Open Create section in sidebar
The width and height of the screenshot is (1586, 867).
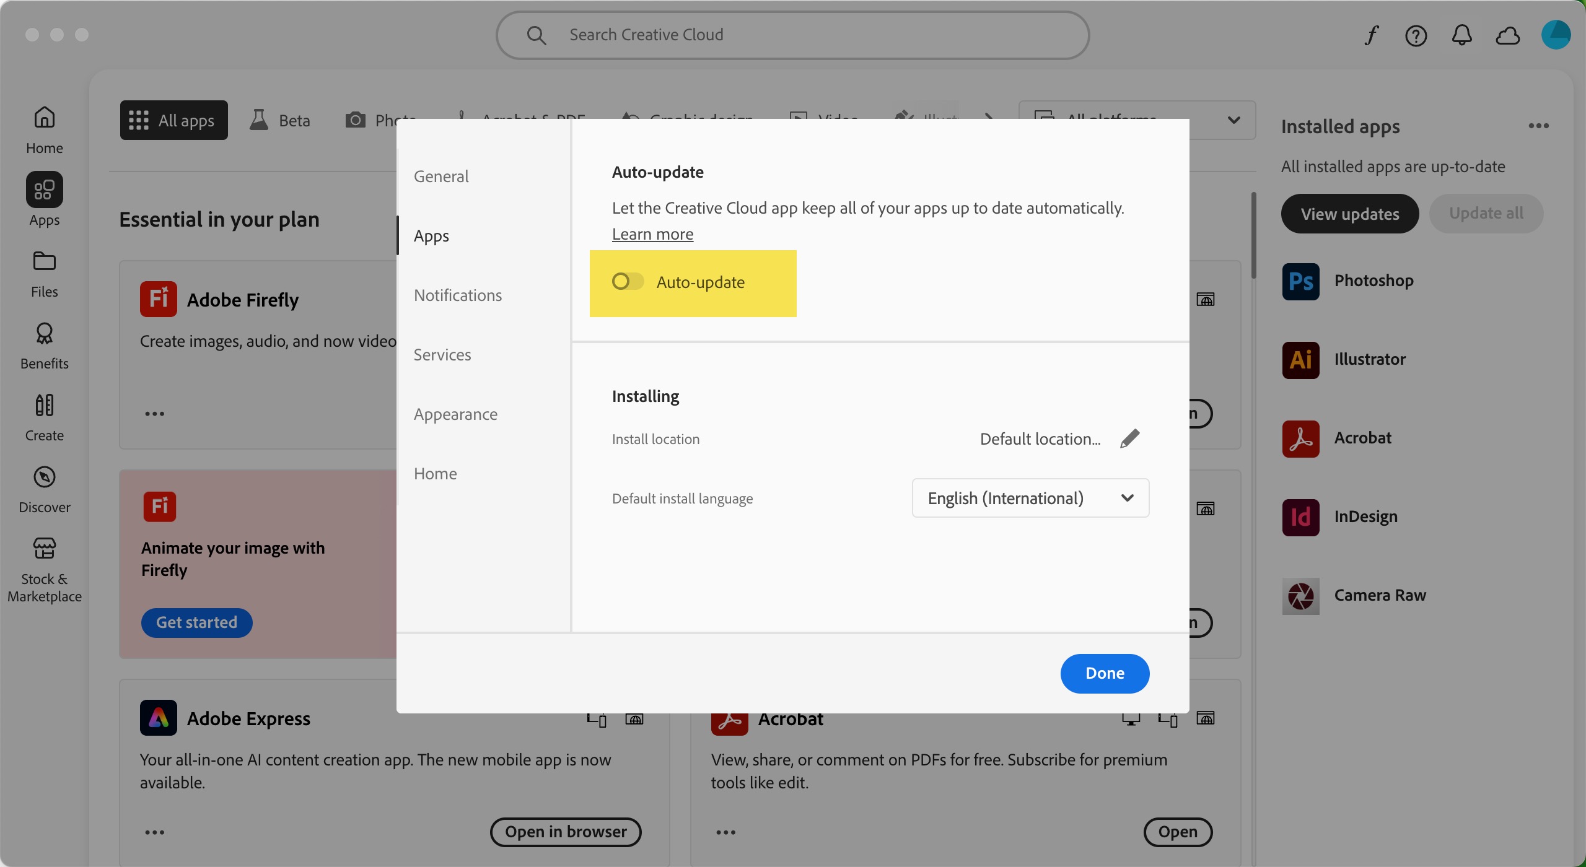coord(44,417)
